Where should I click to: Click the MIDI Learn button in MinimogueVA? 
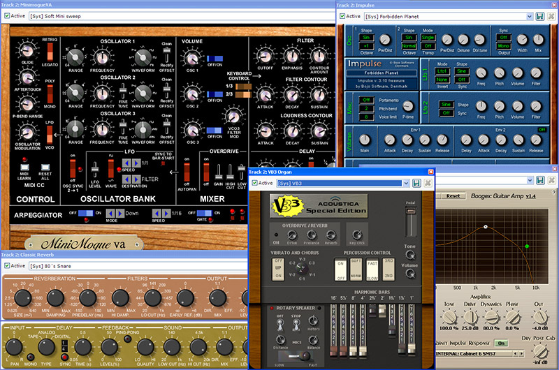point(24,167)
